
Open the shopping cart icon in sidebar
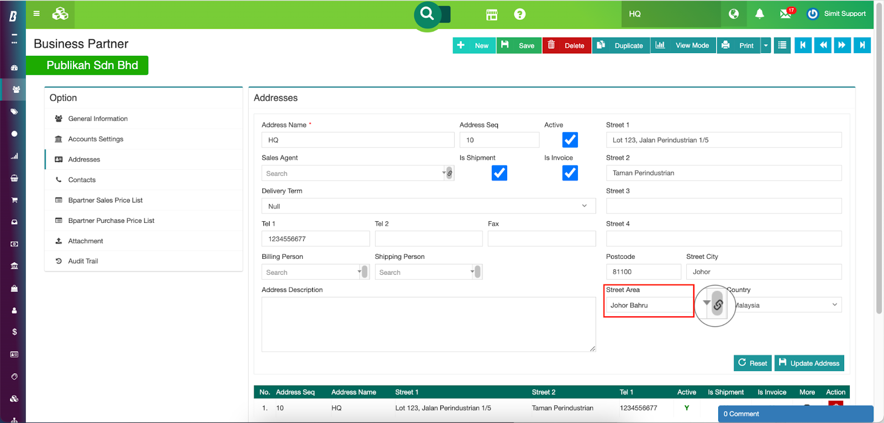click(x=14, y=200)
